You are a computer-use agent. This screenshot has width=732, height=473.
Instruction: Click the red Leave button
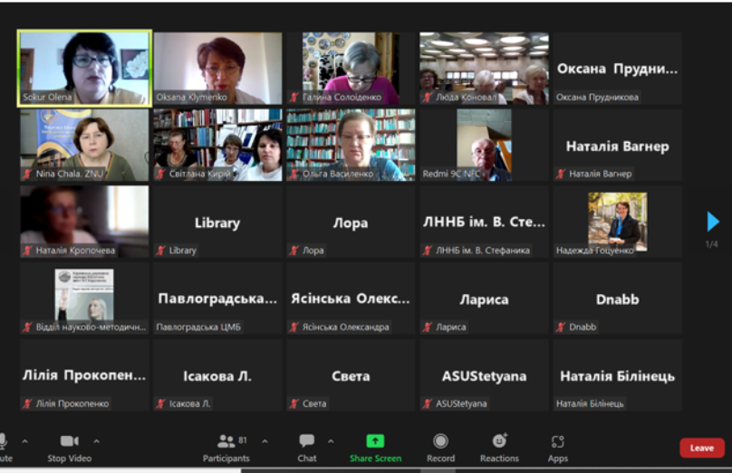tap(701, 448)
